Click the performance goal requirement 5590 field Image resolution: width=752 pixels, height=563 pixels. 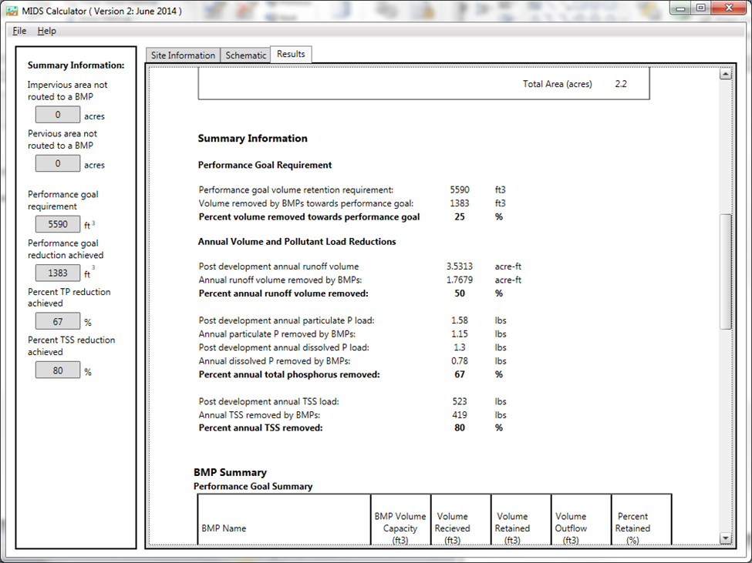click(x=58, y=224)
